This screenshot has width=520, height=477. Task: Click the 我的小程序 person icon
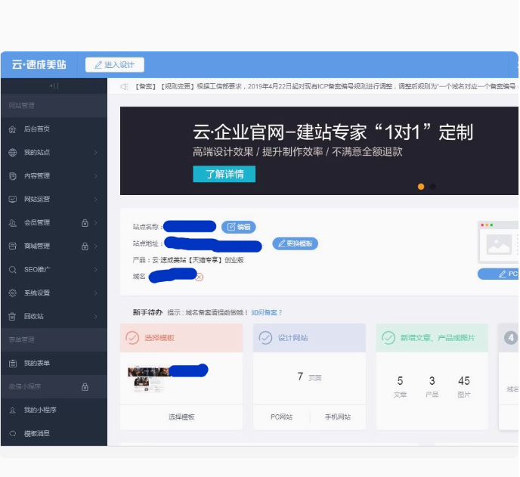[13, 410]
